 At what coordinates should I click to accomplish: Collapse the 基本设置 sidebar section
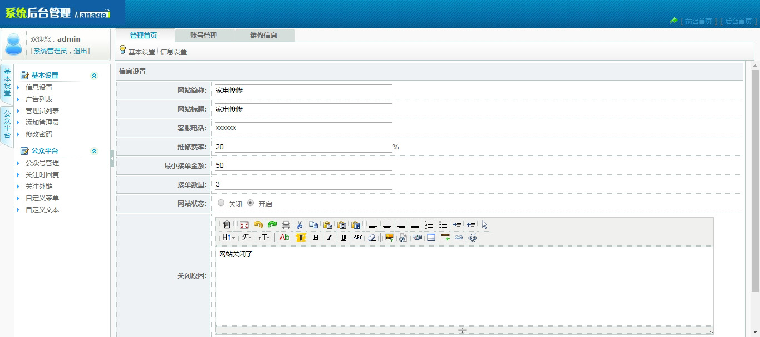pos(94,76)
